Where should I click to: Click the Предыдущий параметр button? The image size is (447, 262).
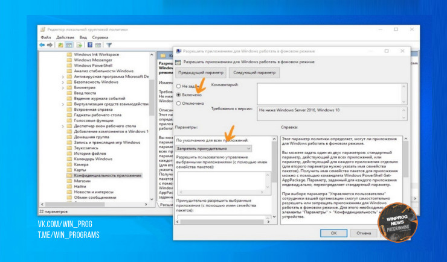201,73
